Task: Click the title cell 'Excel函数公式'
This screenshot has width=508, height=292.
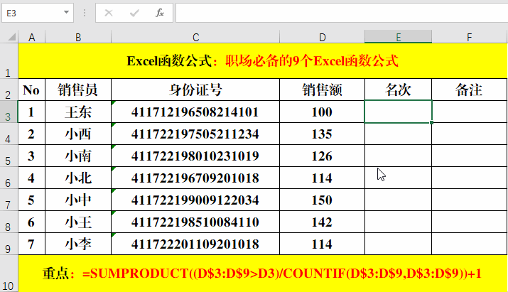Action: click(x=263, y=60)
